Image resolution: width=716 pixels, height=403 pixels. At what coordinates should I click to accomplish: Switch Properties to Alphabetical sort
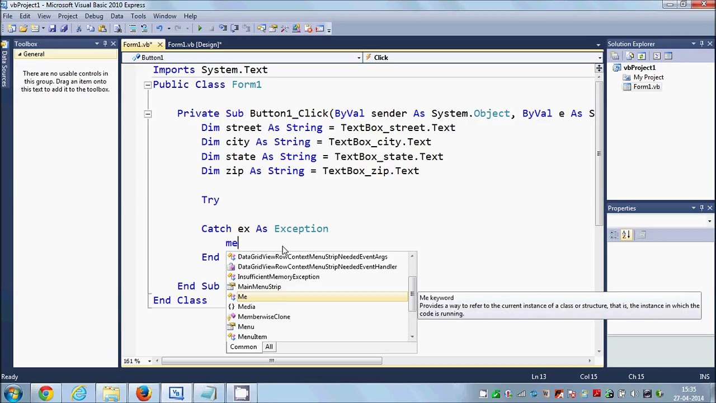coord(626,235)
